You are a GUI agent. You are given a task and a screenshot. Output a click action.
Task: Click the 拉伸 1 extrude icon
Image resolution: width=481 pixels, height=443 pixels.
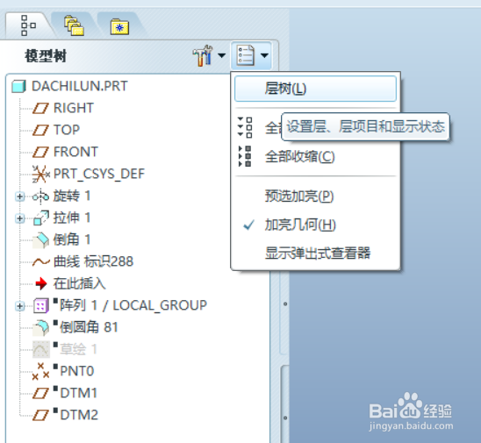click(x=40, y=218)
